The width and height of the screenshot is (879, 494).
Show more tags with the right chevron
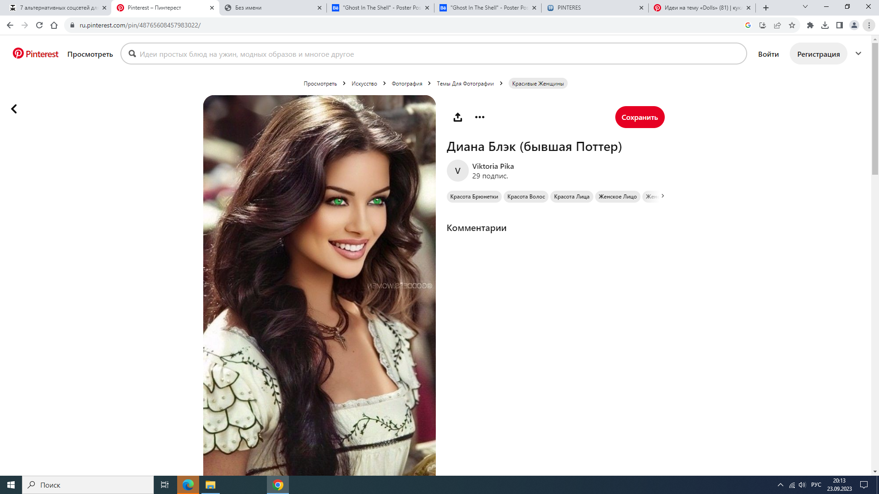coord(662,196)
